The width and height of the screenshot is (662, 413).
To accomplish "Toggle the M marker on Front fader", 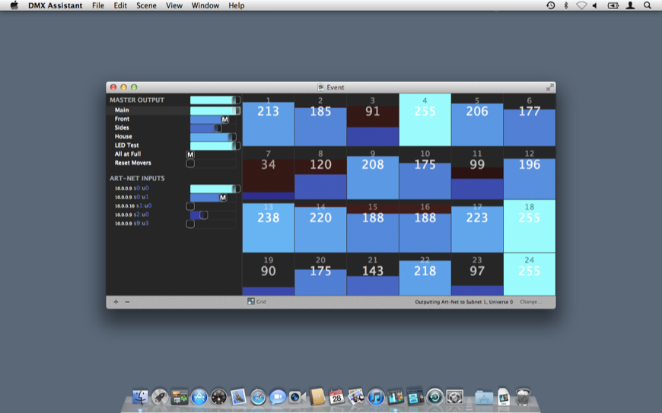I will click(x=224, y=119).
